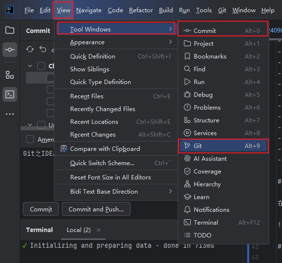282x263 pixels.
Task: Collapse the Changes group chevron
Action: pos(30,66)
